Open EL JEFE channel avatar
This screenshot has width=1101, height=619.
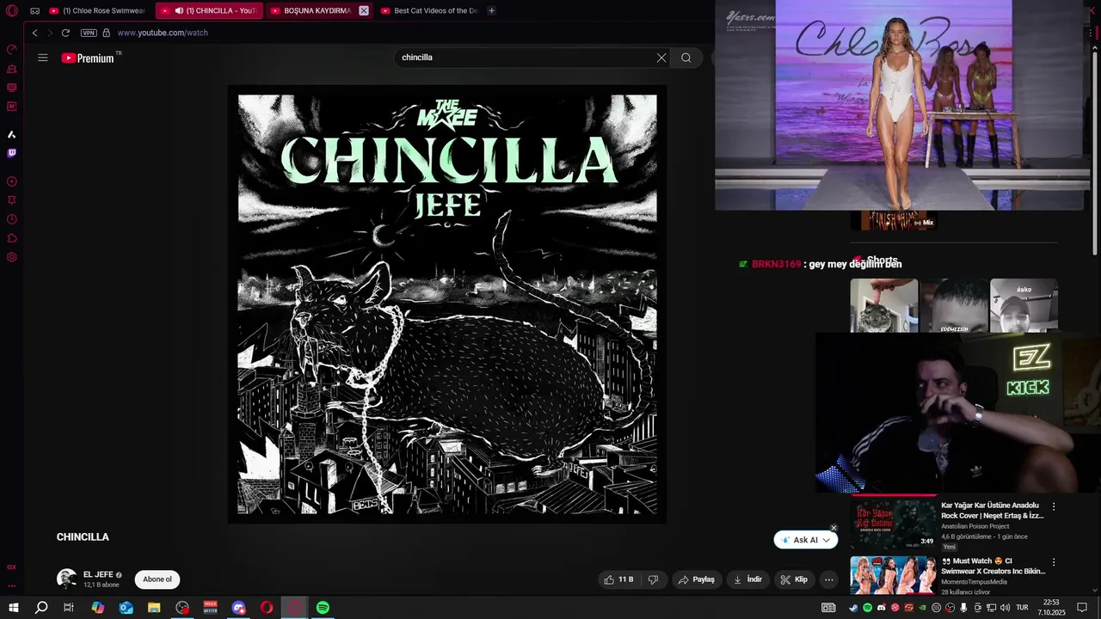point(66,579)
